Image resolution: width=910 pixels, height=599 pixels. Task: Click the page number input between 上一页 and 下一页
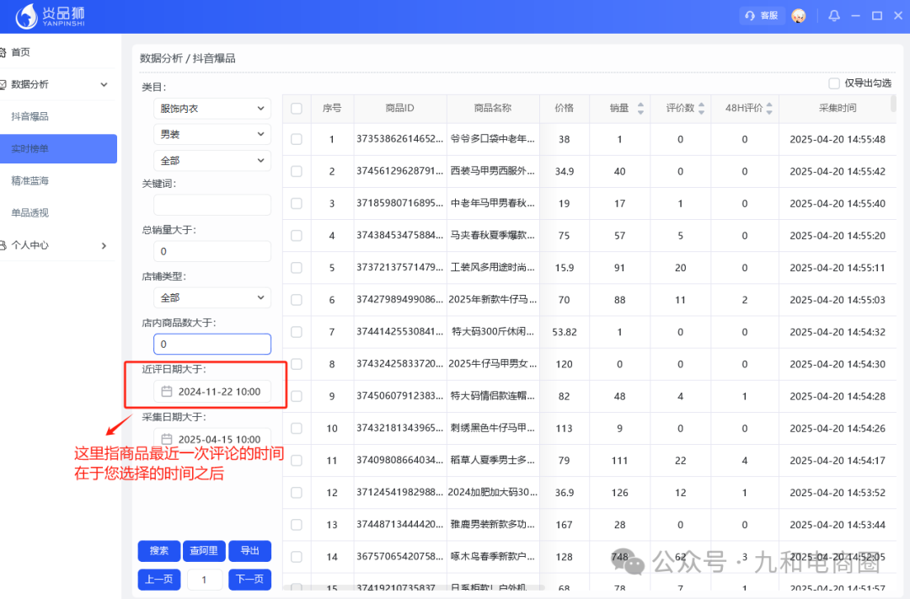click(204, 579)
